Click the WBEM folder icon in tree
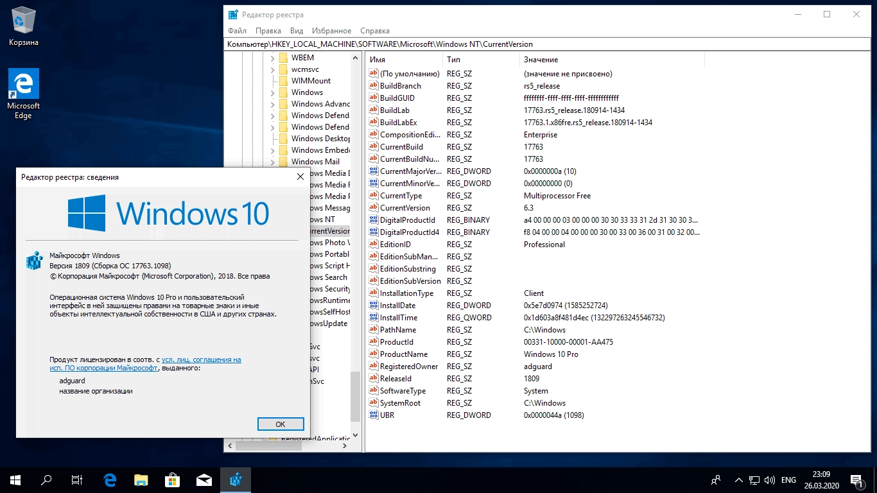 (x=282, y=58)
